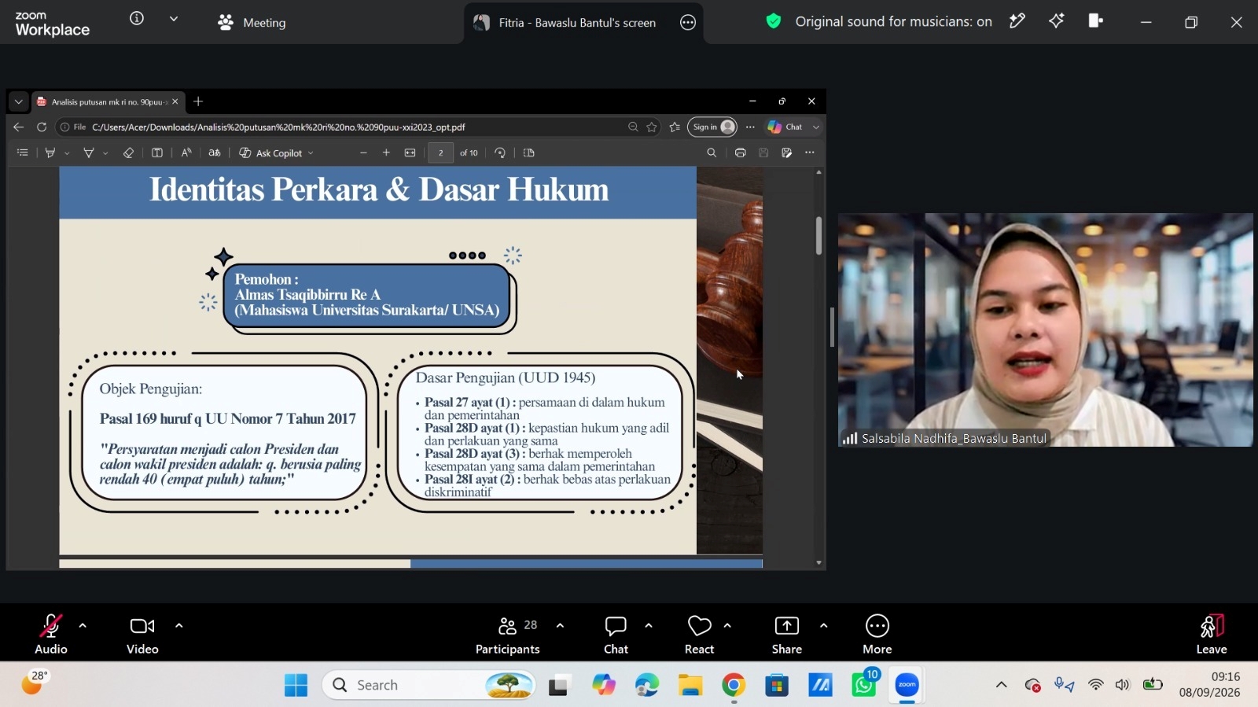Image resolution: width=1258 pixels, height=707 pixels.
Task: Open the React reactions menu
Action: (x=699, y=634)
